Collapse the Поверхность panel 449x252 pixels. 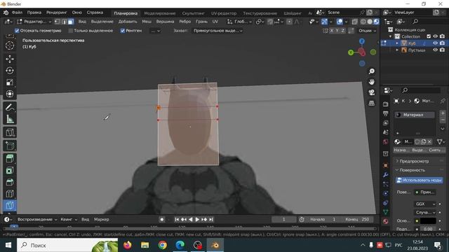[412, 170]
